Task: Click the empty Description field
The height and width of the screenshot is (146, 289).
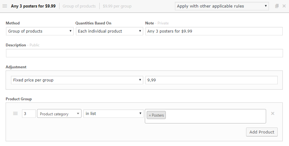Action: click(144, 53)
